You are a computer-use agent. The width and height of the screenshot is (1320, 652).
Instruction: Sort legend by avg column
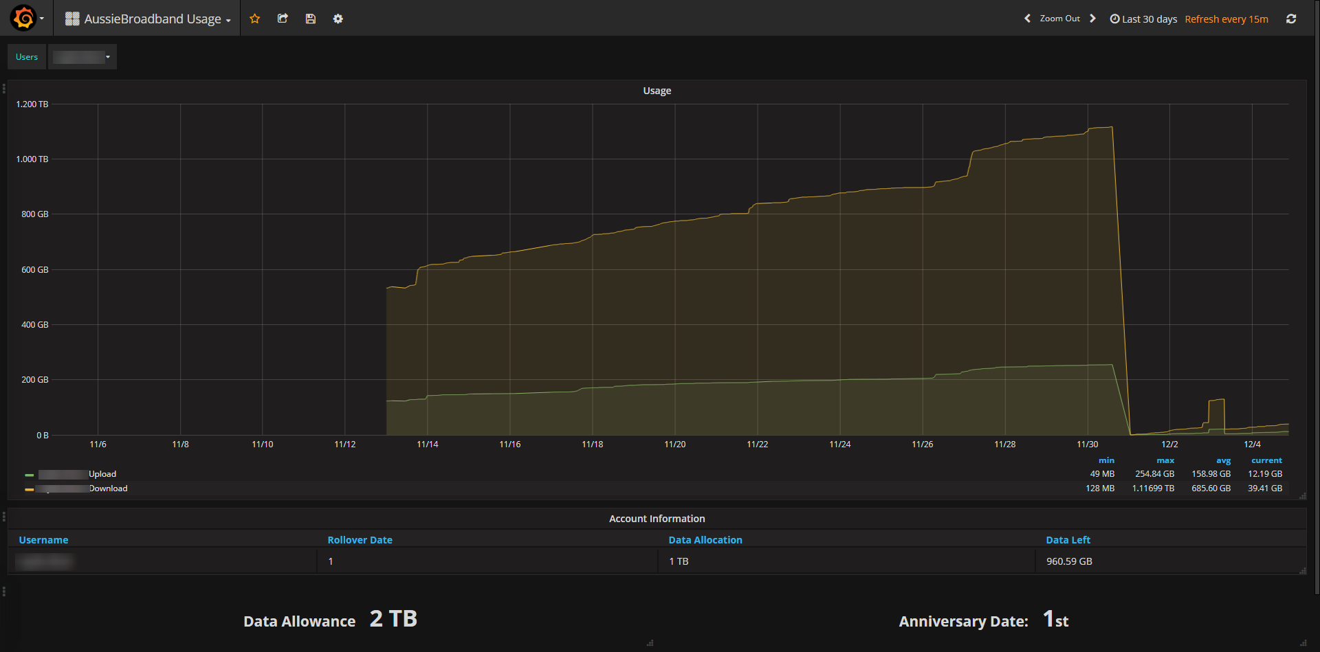click(1223, 460)
